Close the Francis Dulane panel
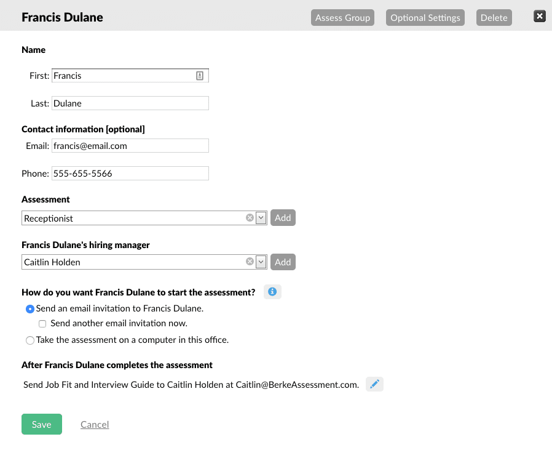The height and width of the screenshot is (450, 552). [539, 16]
